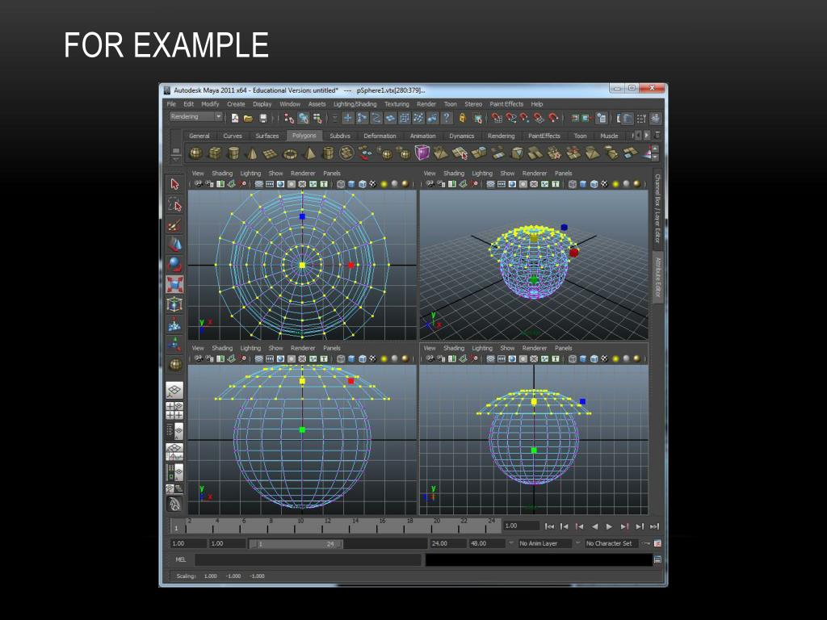Go to end of playback range

[654, 526]
